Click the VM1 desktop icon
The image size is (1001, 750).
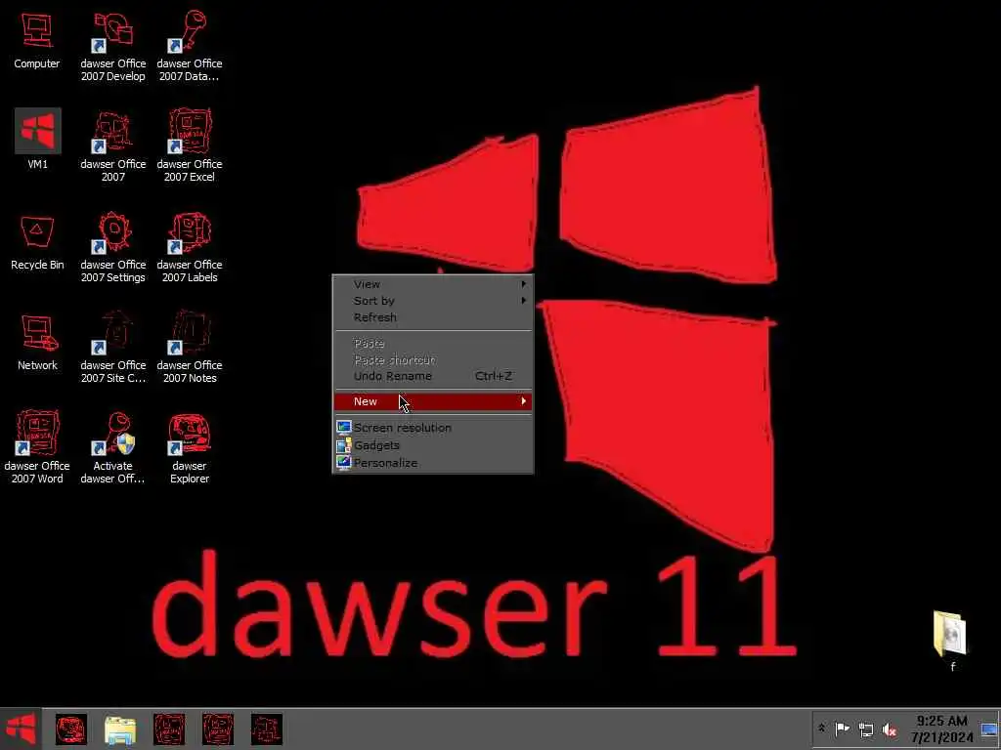[38, 139]
